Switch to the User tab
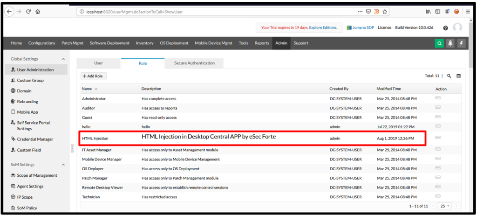 pos(99,63)
